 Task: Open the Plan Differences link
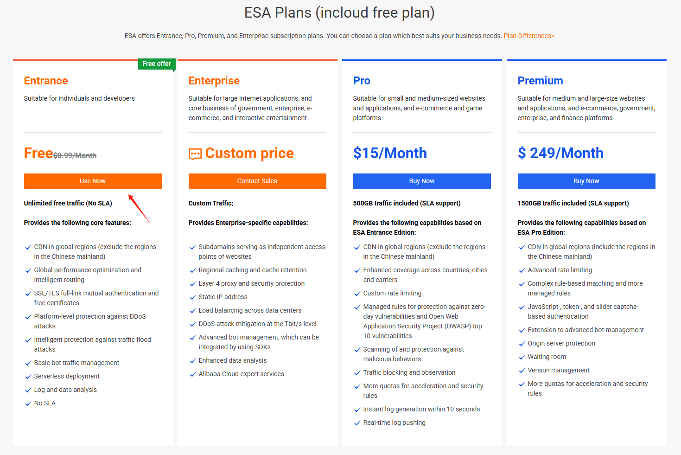[529, 36]
